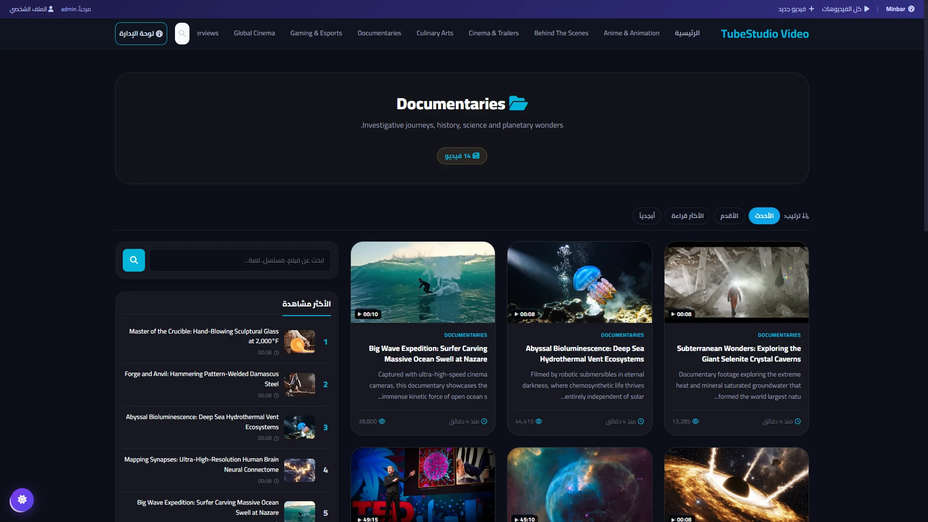Go to Documentaries nav item
The image size is (928, 522).
click(379, 33)
